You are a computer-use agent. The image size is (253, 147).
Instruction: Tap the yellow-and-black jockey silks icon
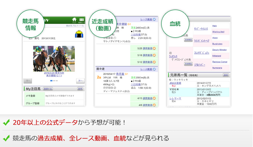coord(79,34)
